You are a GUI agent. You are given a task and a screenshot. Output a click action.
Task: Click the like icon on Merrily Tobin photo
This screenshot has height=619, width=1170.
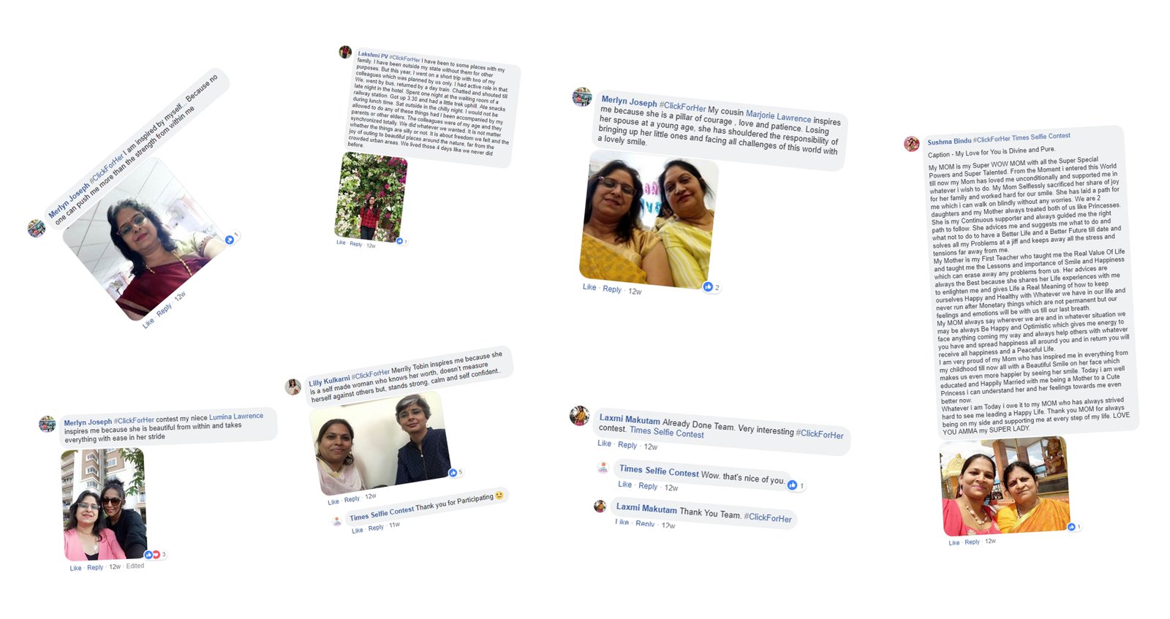(453, 473)
